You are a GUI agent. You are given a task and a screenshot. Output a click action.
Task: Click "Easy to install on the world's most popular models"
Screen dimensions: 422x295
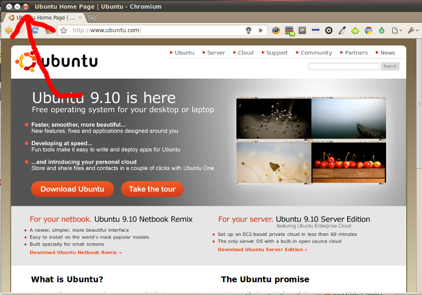pyautogui.click(x=89, y=237)
